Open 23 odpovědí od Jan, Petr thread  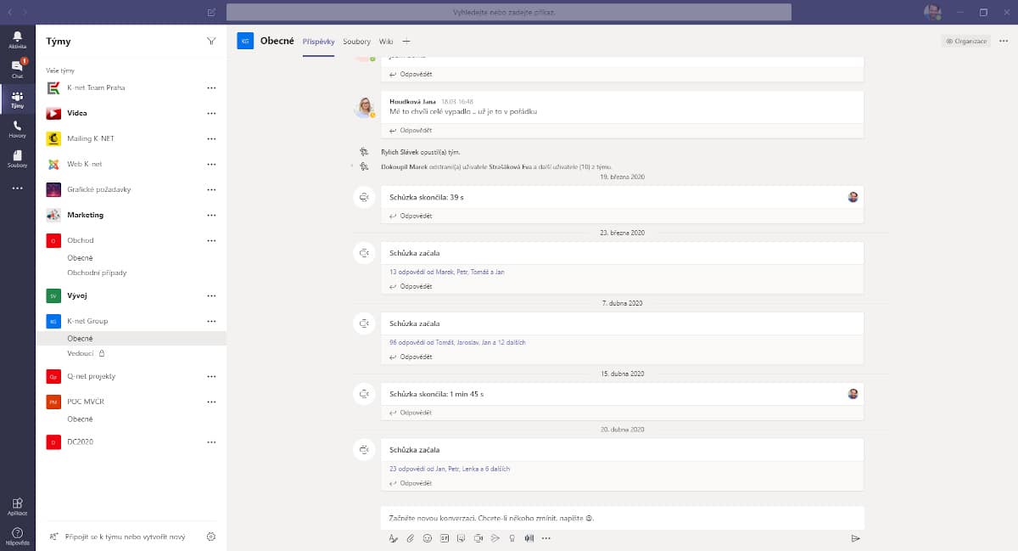[x=450, y=469]
